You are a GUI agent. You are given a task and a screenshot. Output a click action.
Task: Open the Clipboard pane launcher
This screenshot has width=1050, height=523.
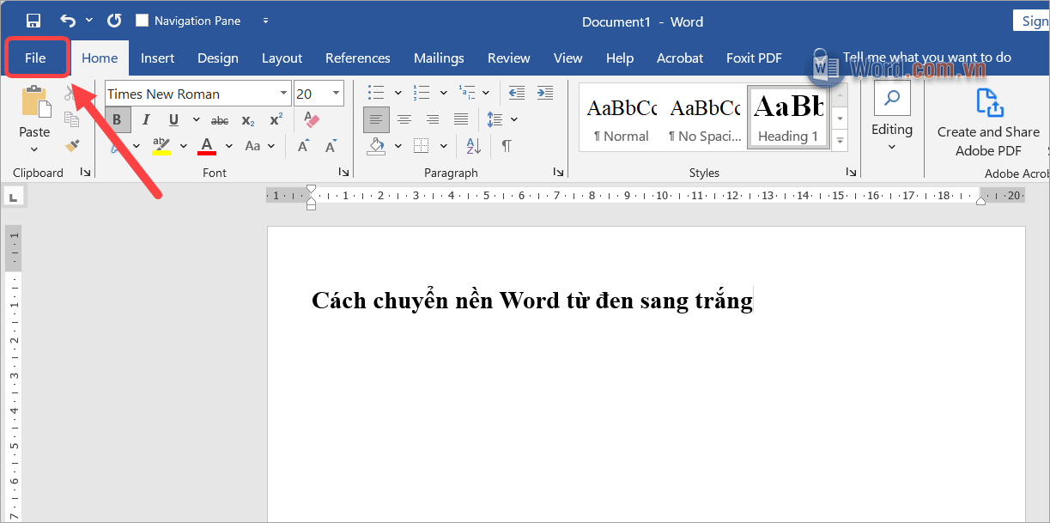point(85,173)
